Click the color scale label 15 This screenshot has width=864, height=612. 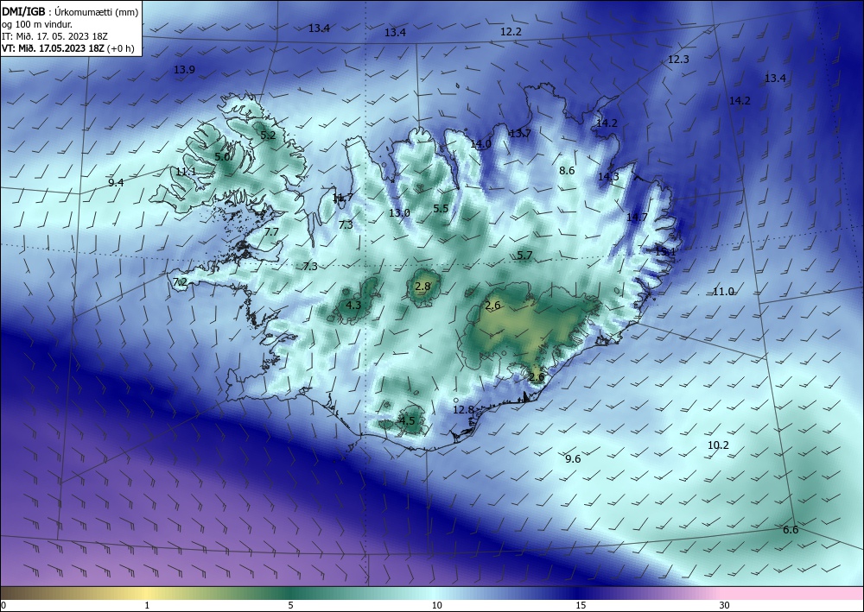coord(581,606)
